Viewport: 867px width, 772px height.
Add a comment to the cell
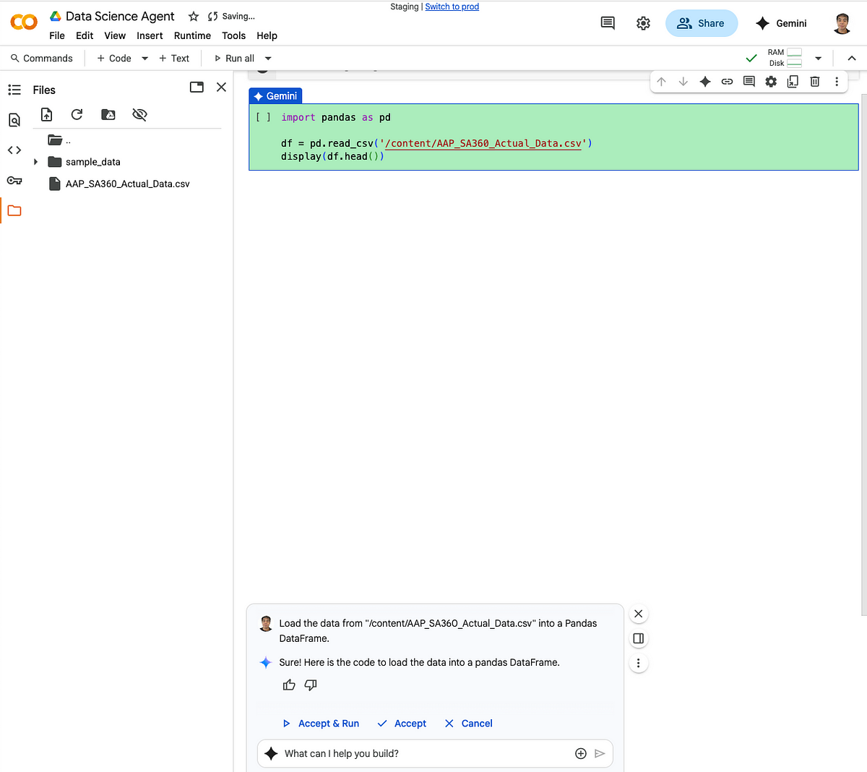click(749, 82)
